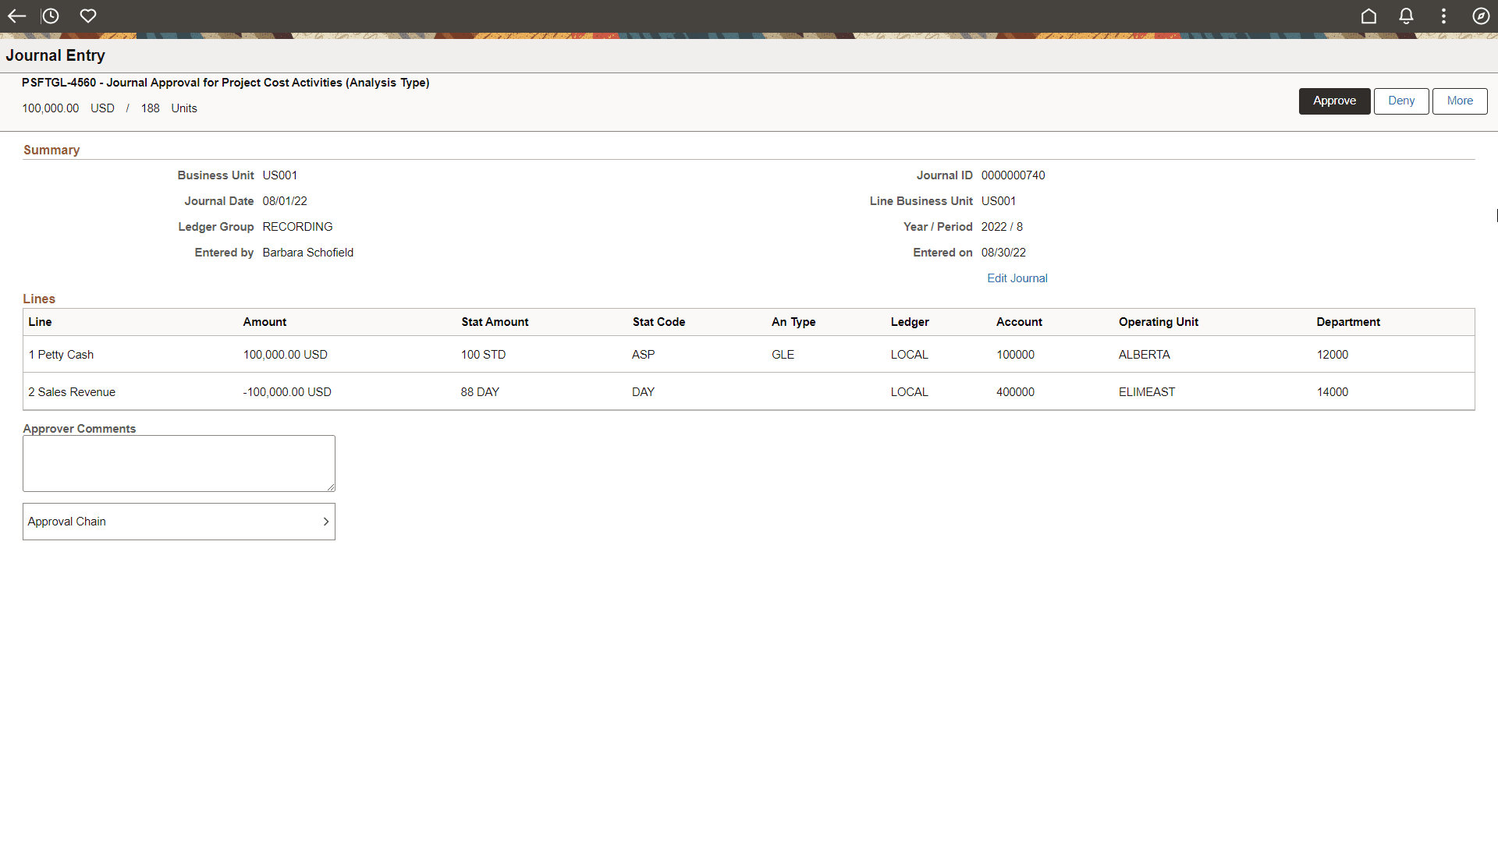Screen dimensions: 1498x842
Task: Open the More options menu
Action: [x=1459, y=101]
